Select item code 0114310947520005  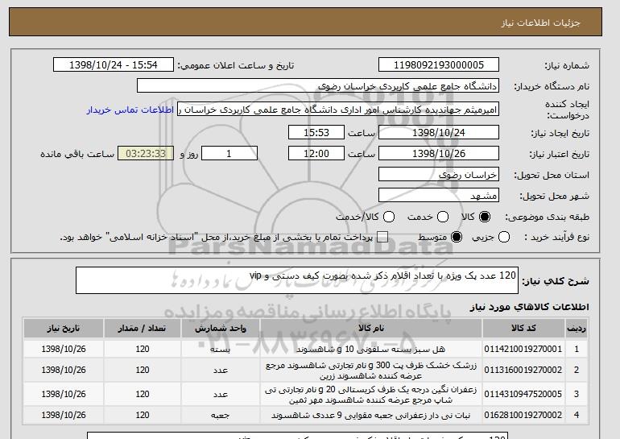(523, 394)
